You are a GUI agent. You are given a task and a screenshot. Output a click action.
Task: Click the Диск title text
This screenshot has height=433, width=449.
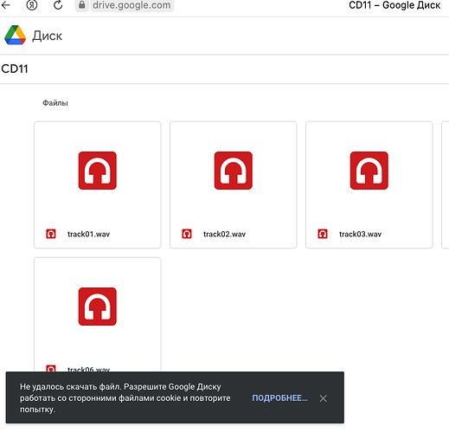point(47,36)
